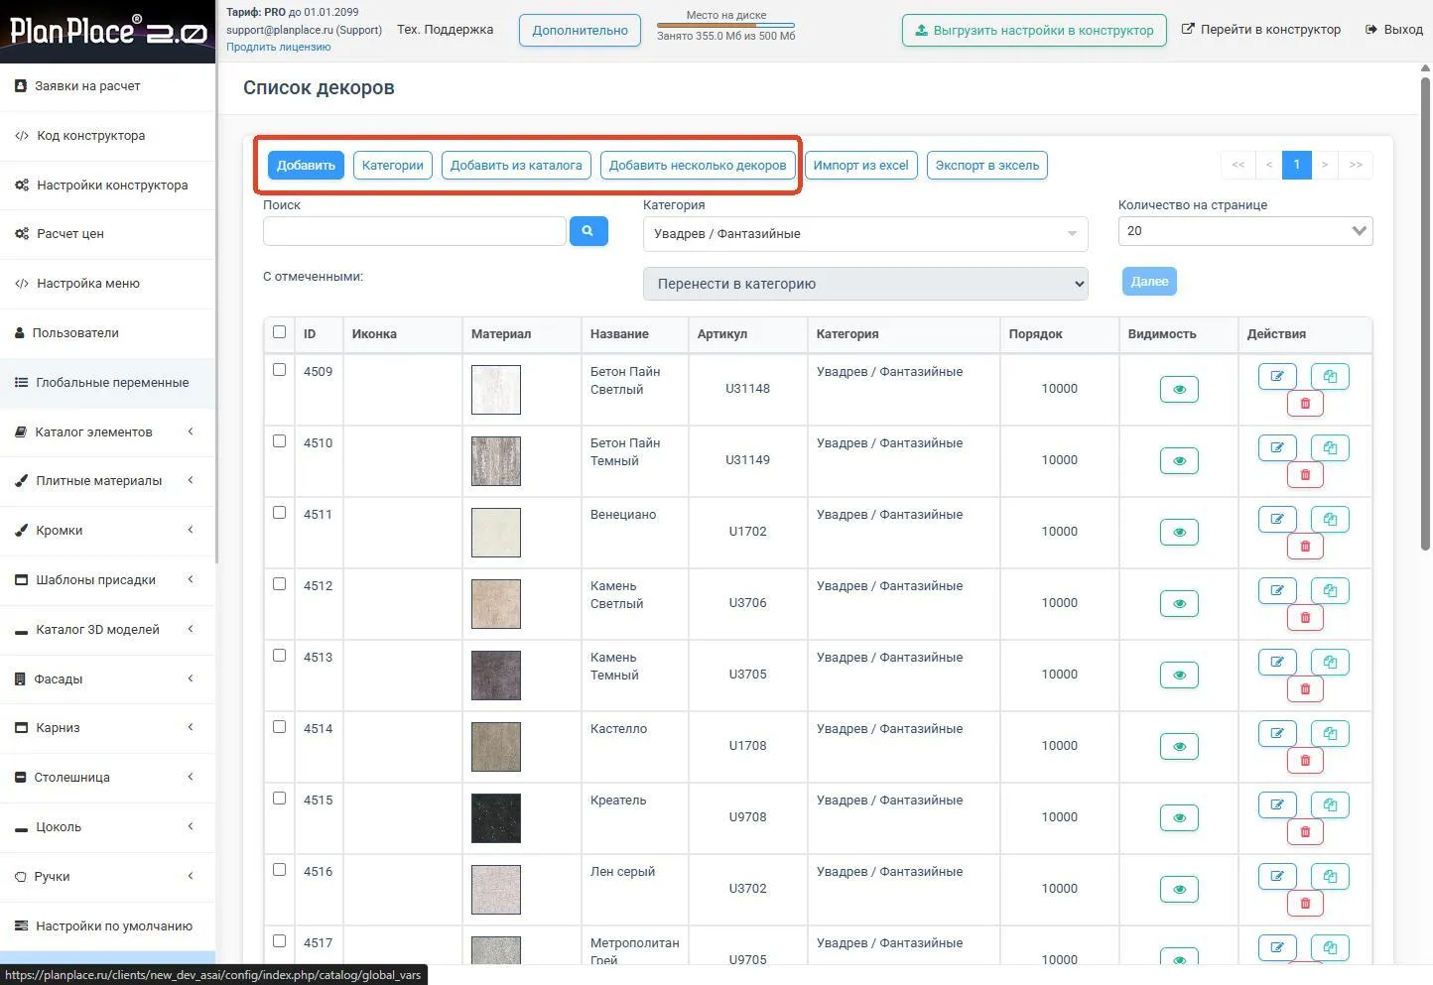Delete the Венециано decor row
Screen dimensions: 1433x985
[x=1305, y=547]
